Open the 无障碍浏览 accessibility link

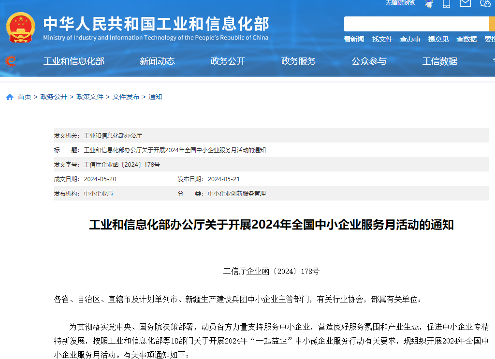pos(400,3)
